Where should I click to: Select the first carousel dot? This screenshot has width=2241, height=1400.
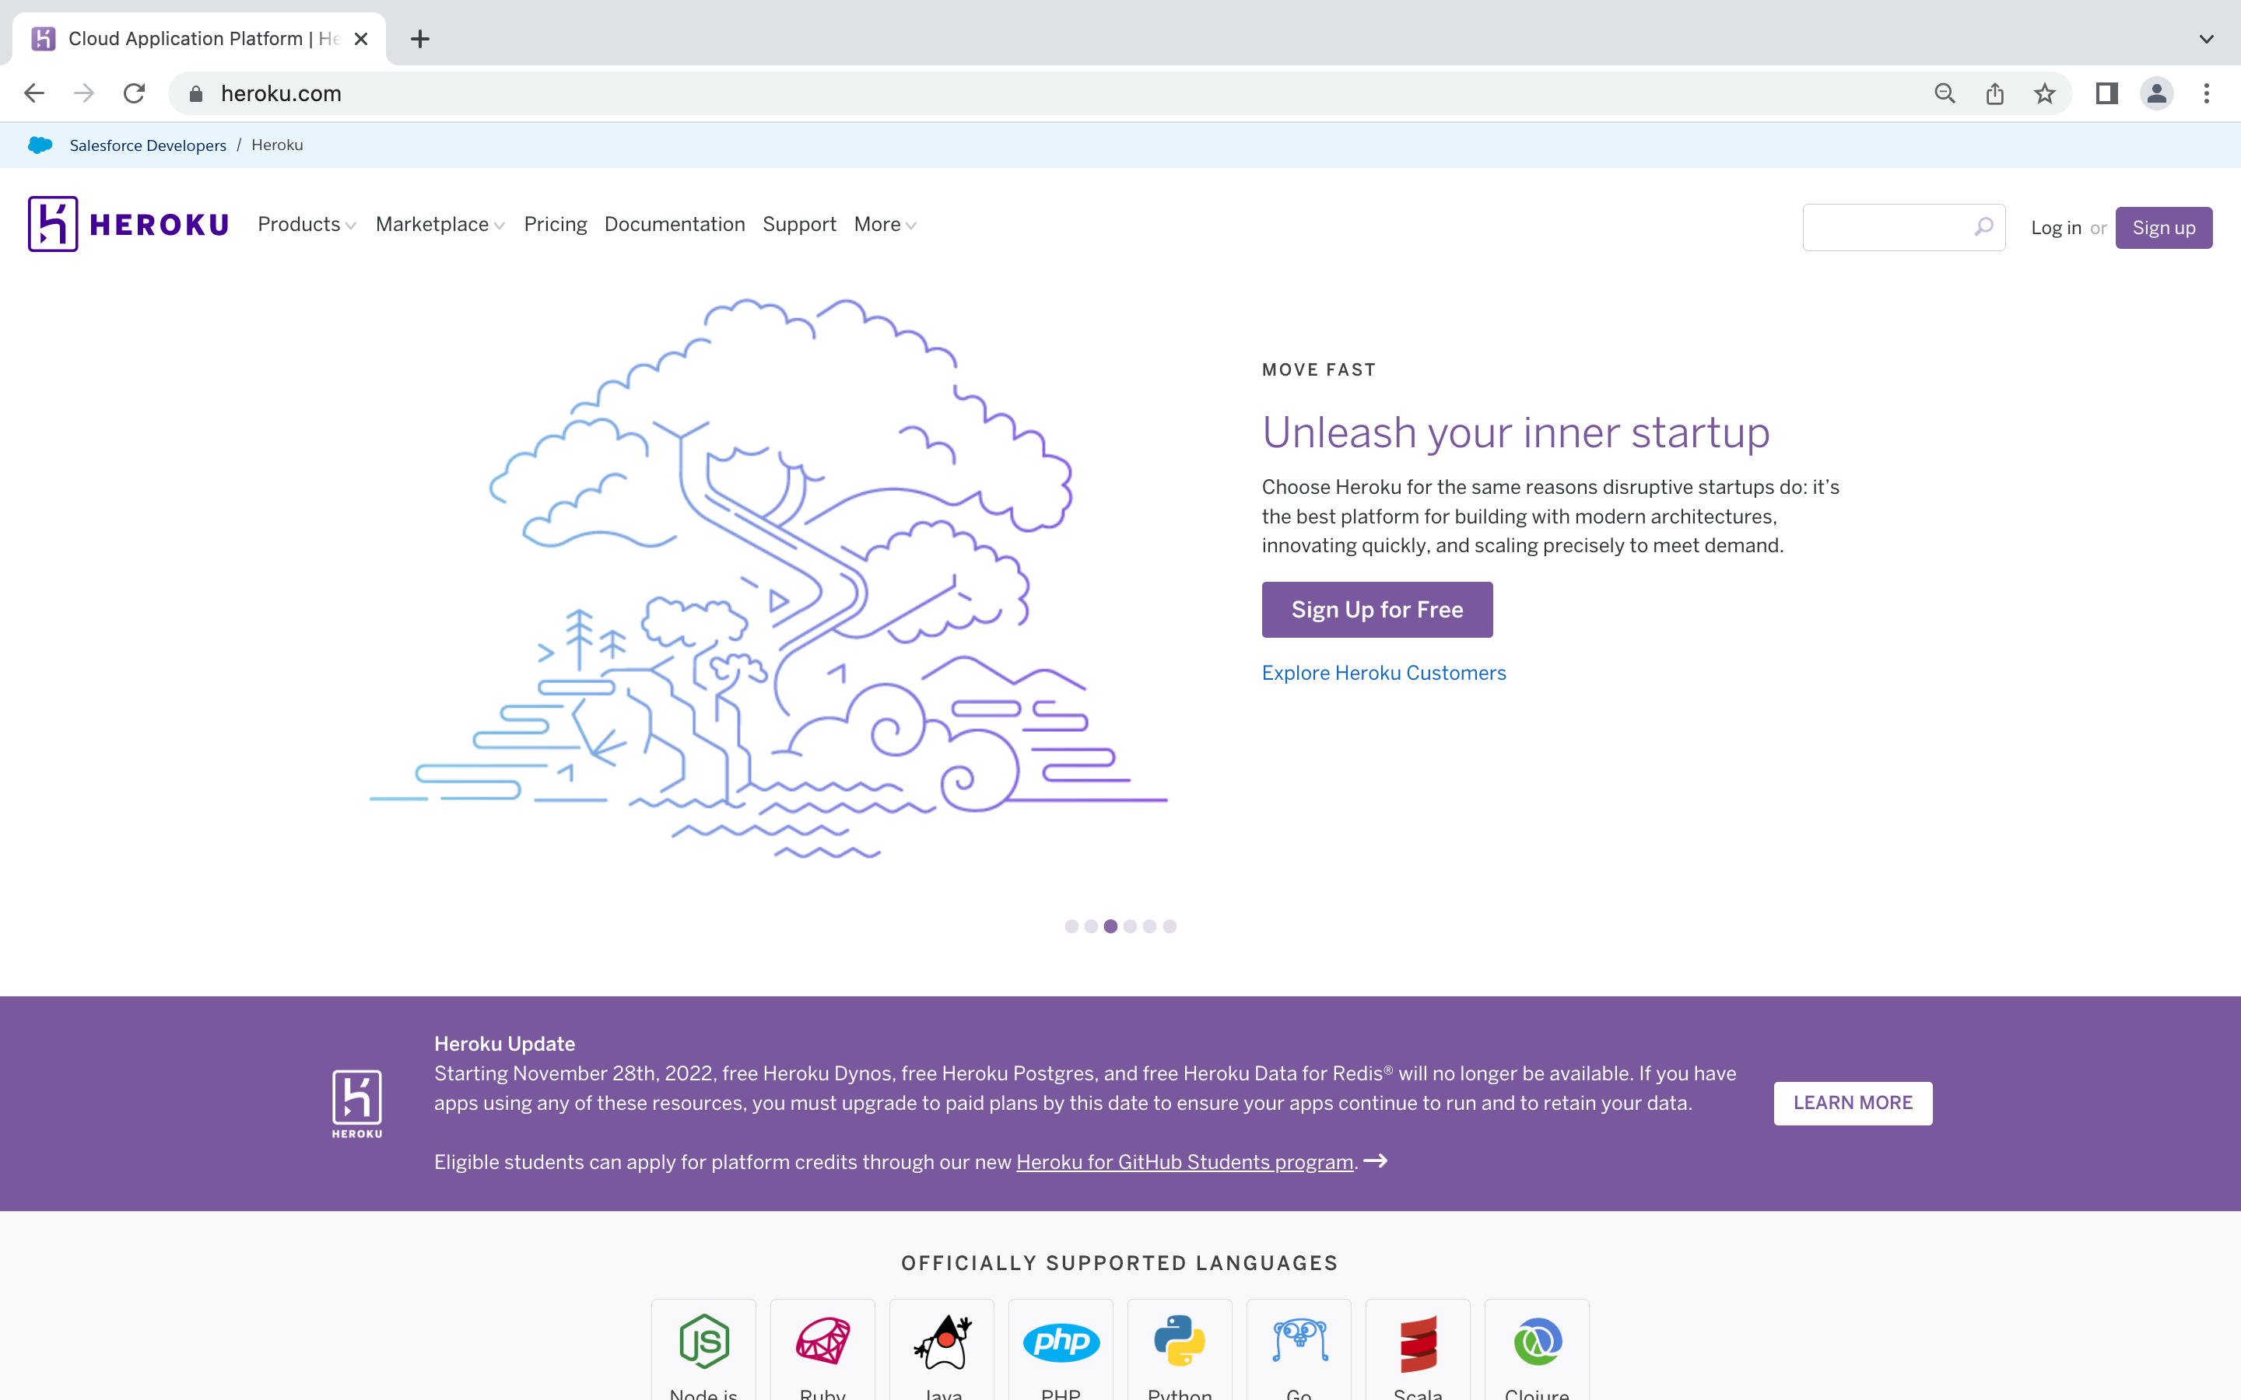tap(1071, 926)
